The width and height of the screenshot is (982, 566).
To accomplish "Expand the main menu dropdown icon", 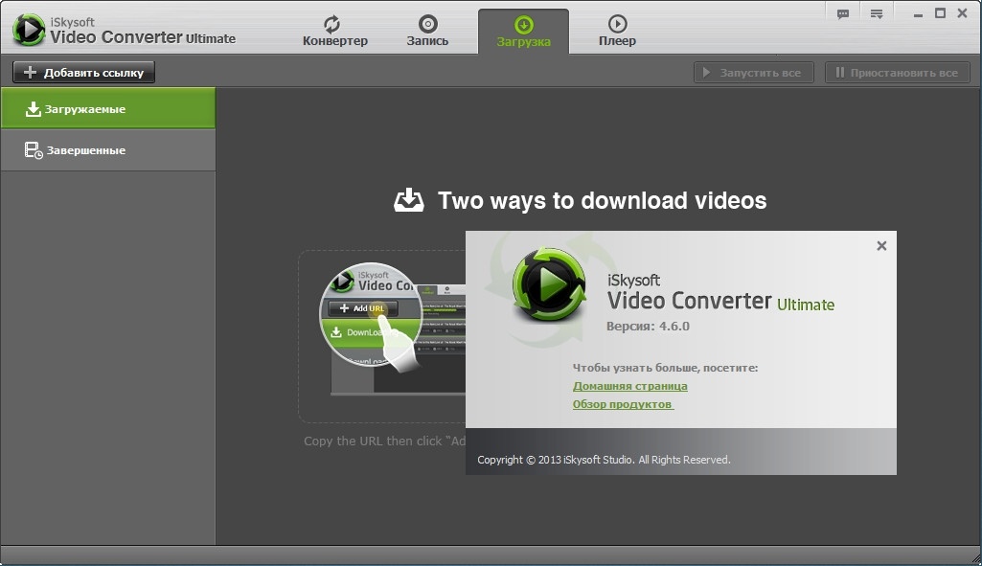I will (x=876, y=13).
